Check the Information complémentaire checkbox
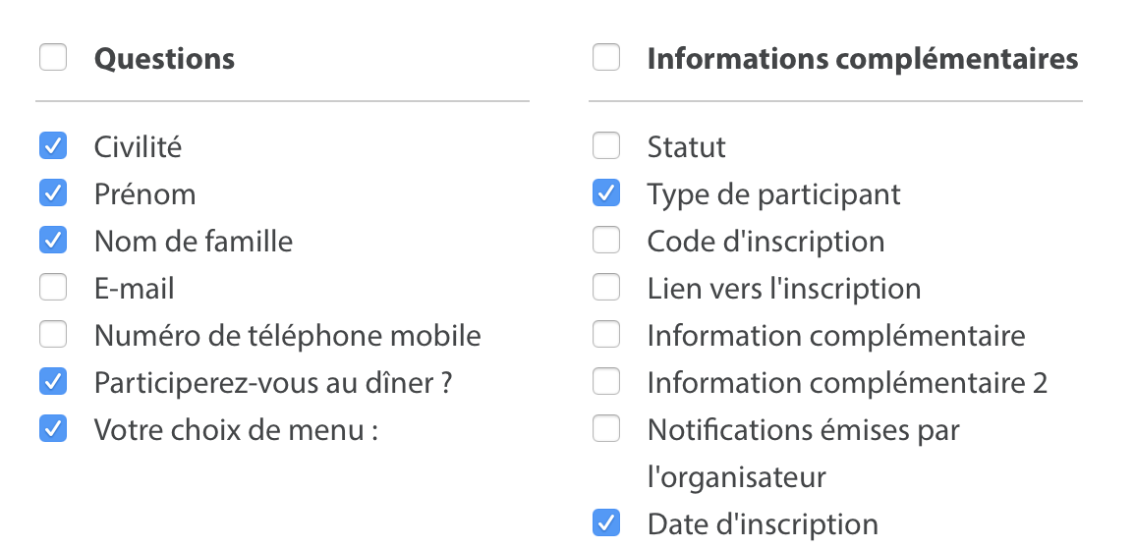Viewport: 1134px width, 548px height. coord(606,335)
